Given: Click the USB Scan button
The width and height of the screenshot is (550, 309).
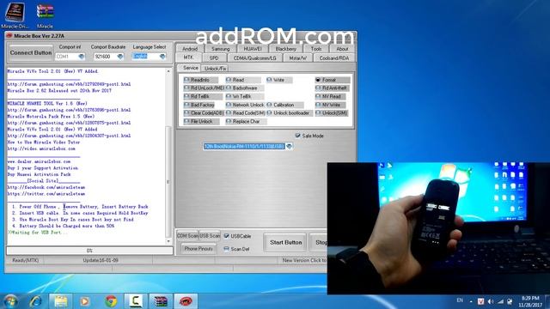Looking at the screenshot, I should [x=210, y=236].
